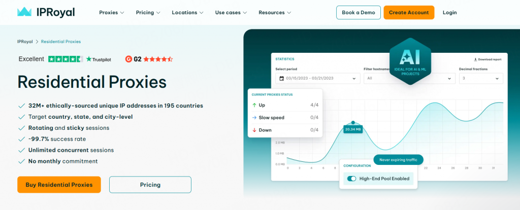Open the Decimal fractions dropdown

point(481,79)
